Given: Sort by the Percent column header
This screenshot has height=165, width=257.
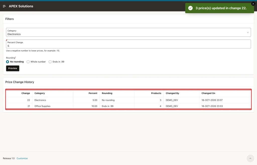Looking at the screenshot, I should (x=93, y=93).
